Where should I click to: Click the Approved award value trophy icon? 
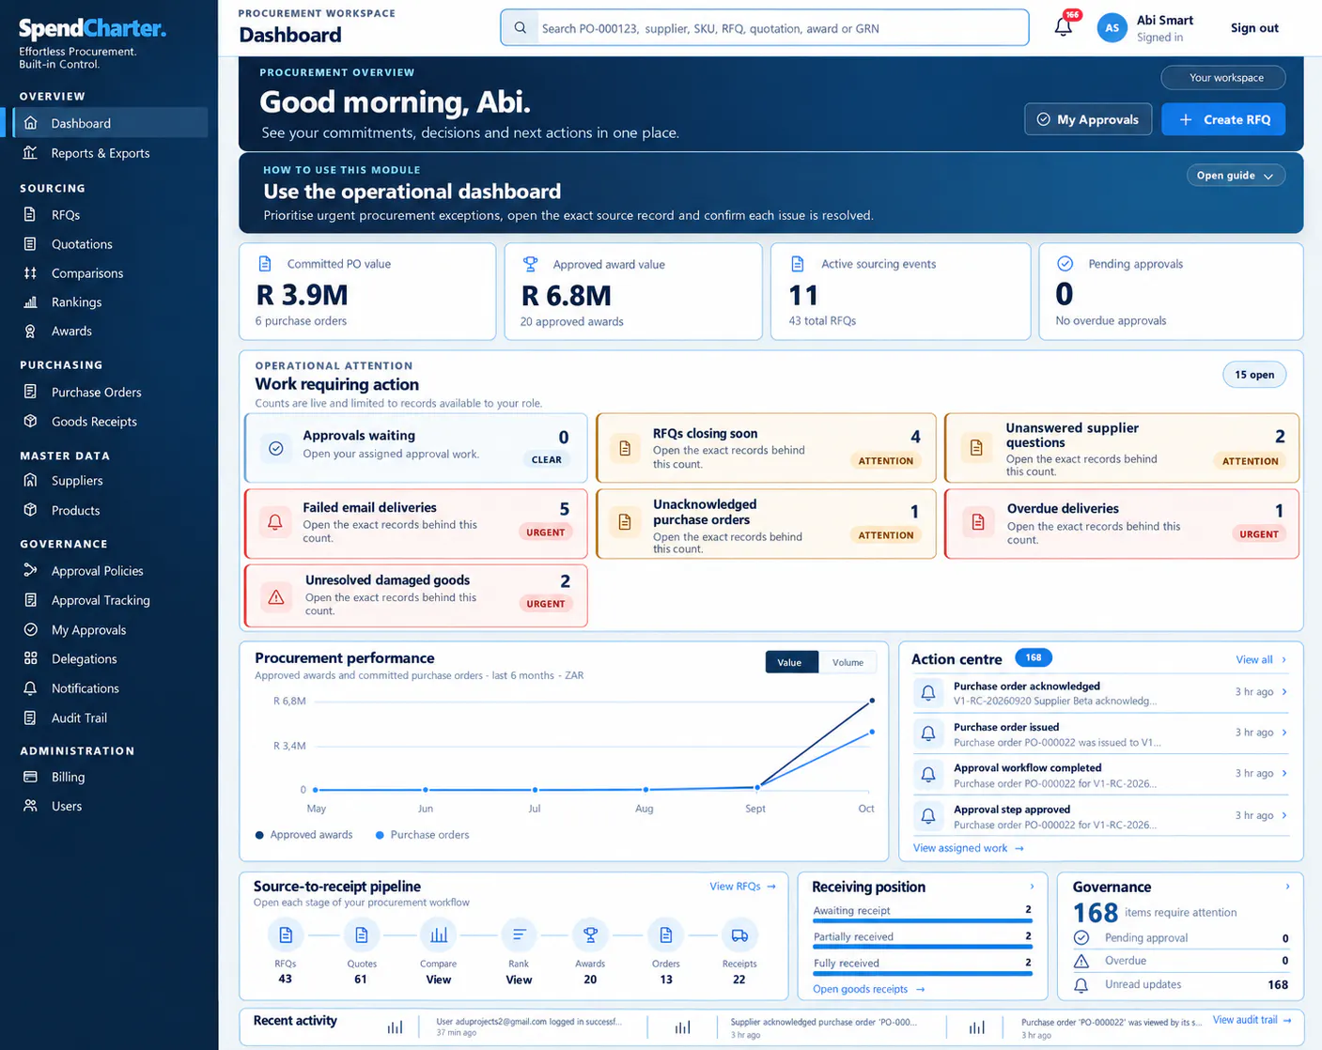coord(531,264)
